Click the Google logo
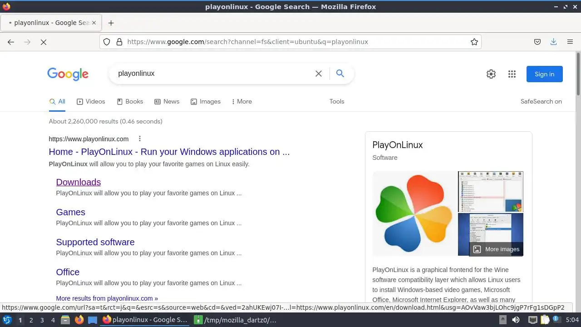The height and width of the screenshot is (327, 581). click(68, 74)
